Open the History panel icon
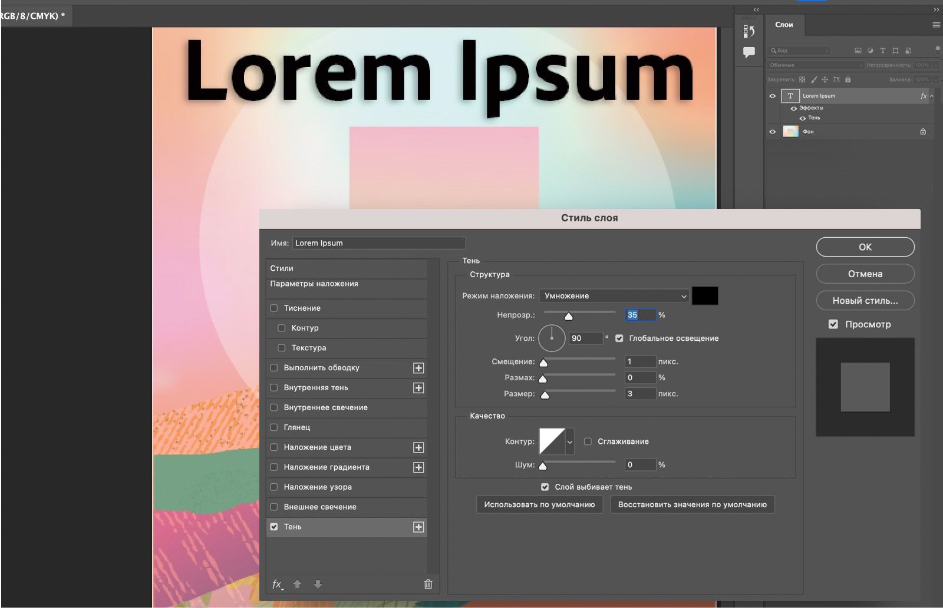 coord(749,32)
